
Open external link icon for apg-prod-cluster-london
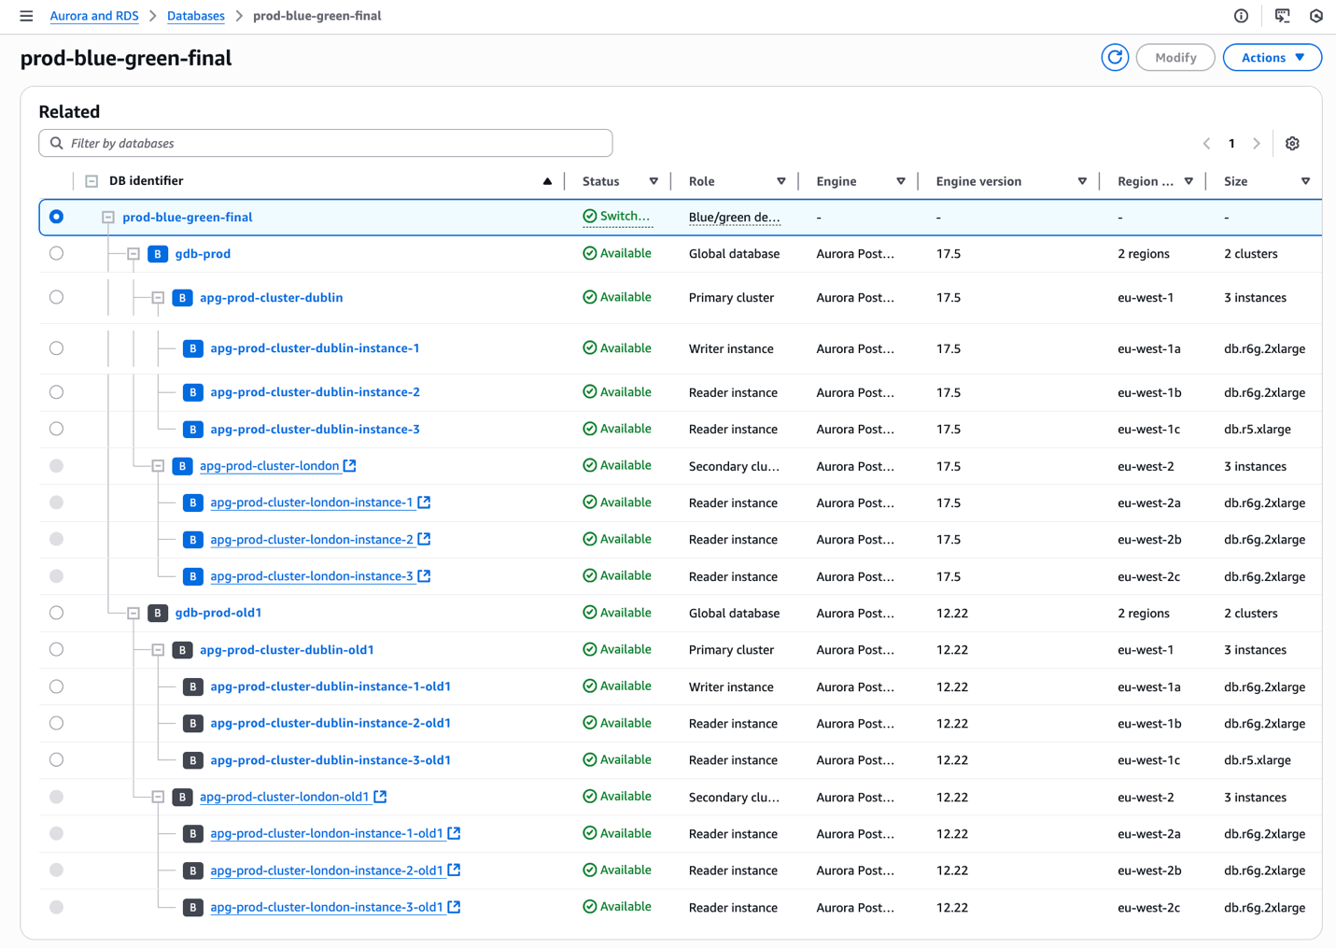pyautogui.click(x=350, y=465)
